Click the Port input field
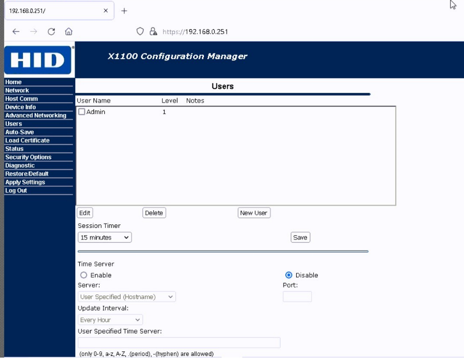464x361 pixels. (297, 297)
